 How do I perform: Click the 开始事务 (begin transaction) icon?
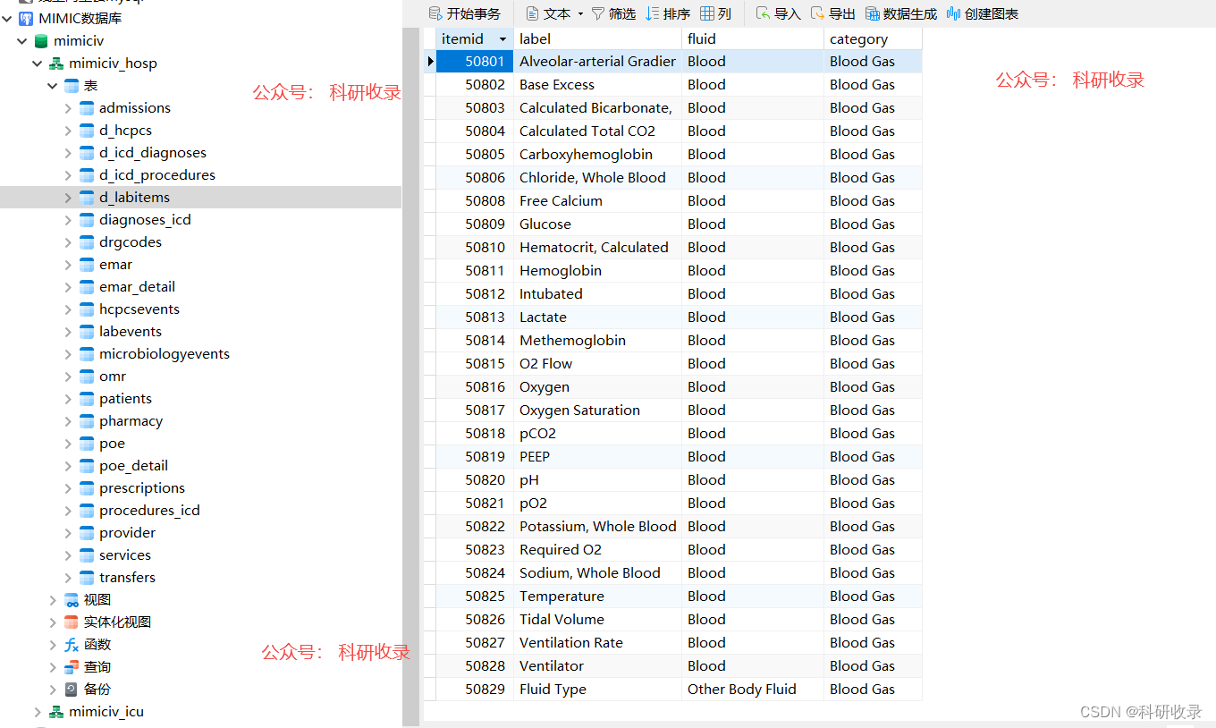pos(435,13)
